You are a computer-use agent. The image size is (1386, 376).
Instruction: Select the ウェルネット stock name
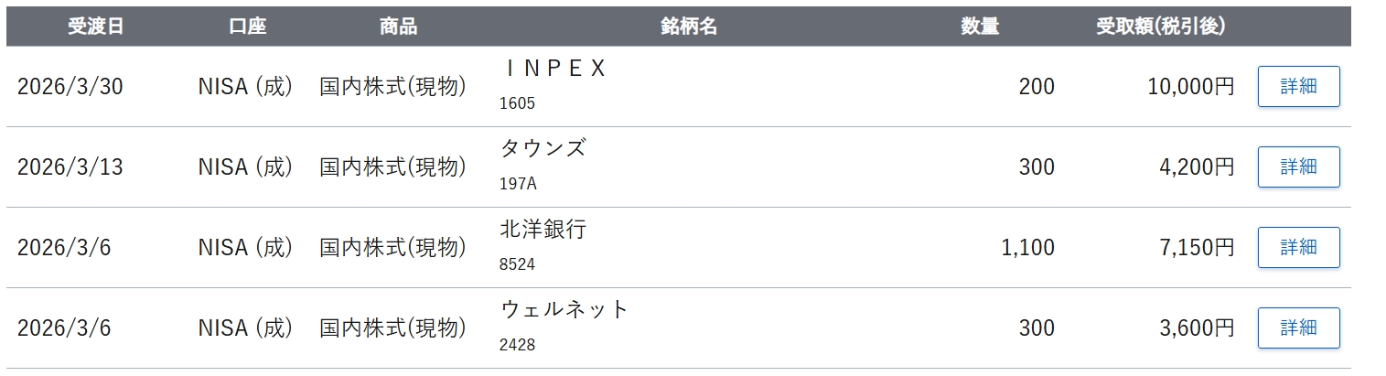[x=564, y=310]
